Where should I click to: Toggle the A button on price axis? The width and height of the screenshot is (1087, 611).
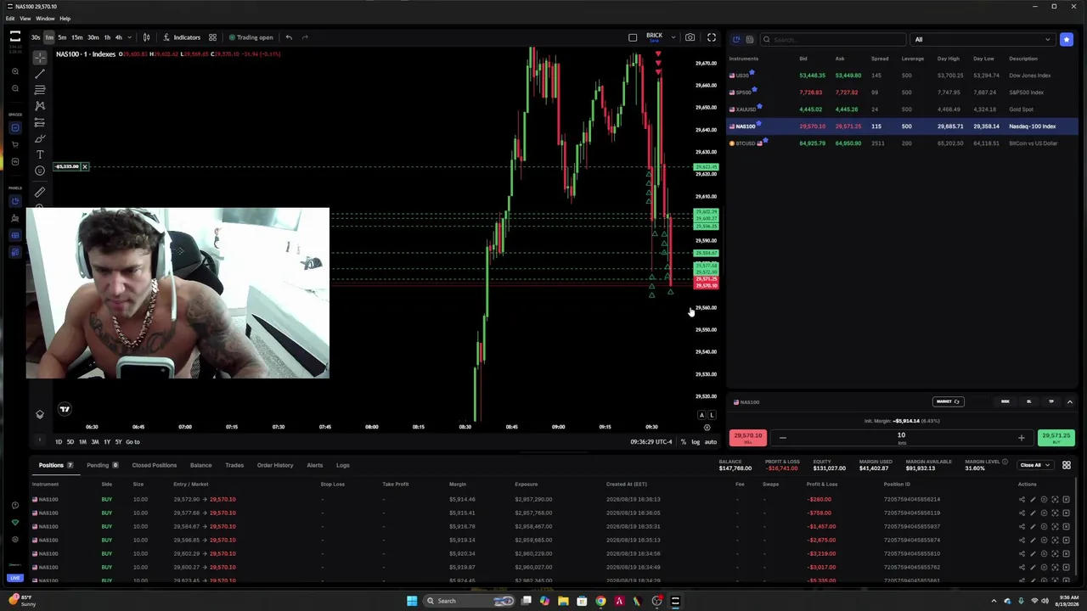pos(701,415)
